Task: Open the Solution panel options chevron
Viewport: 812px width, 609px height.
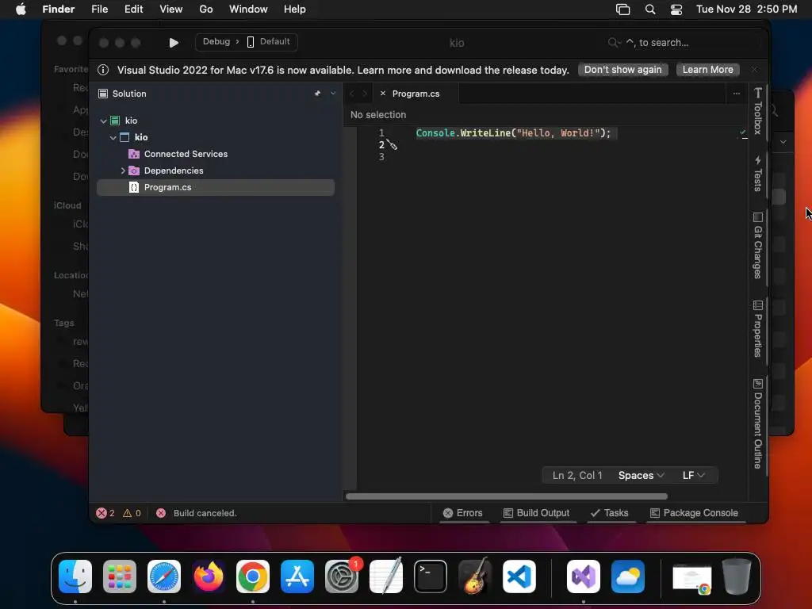Action: click(x=333, y=94)
